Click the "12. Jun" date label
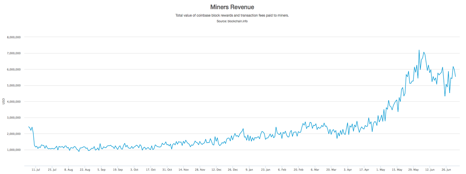The height and width of the screenshot is (174, 466). click(x=430, y=169)
